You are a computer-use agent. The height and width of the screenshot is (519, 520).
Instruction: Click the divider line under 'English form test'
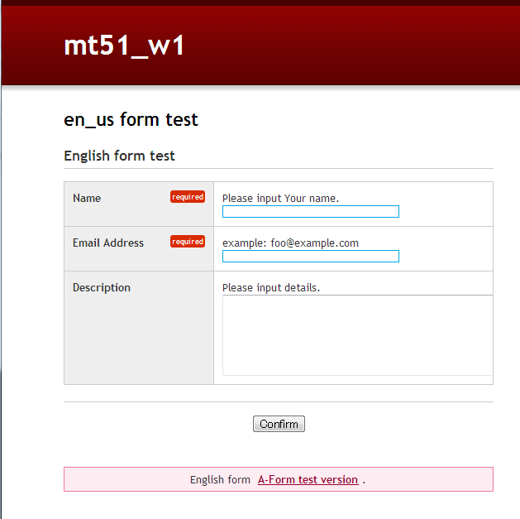tap(278, 169)
